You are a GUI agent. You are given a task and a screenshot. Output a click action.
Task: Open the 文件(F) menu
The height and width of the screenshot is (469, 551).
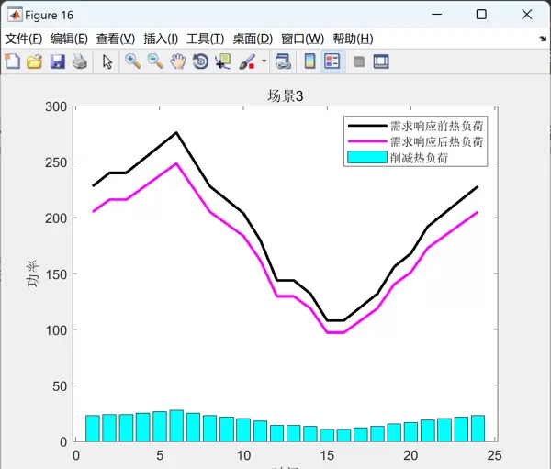point(24,39)
